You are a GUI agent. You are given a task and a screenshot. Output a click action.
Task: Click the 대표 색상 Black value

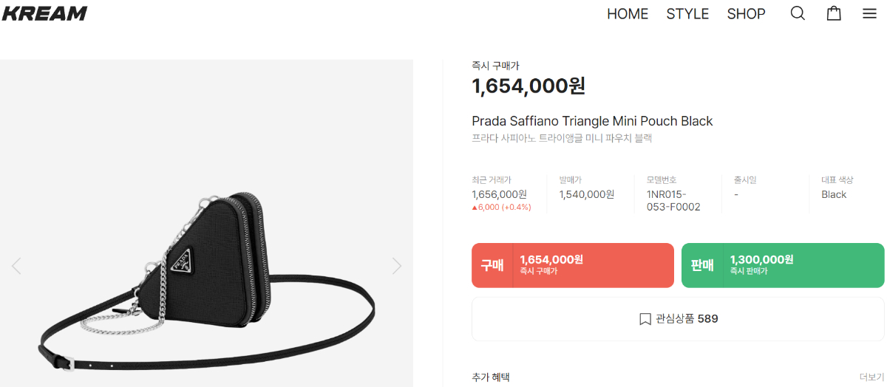tap(834, 194)
